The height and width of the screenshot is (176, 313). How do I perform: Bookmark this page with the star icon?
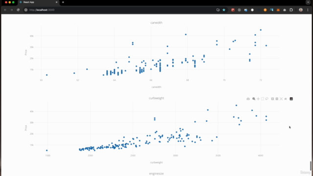tap(224, 10)
